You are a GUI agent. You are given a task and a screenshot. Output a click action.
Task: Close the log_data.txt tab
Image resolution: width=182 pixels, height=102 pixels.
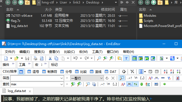click(30, 91)
